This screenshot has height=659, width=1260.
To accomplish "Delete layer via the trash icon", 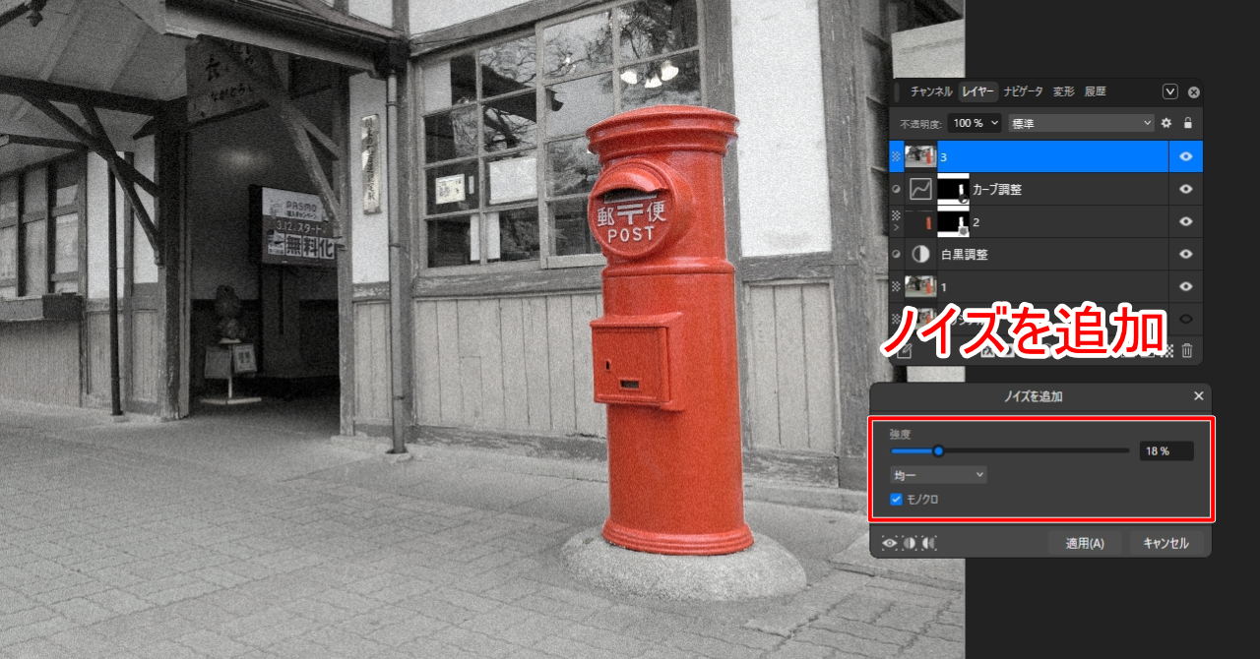I will tap(1187, 350).
